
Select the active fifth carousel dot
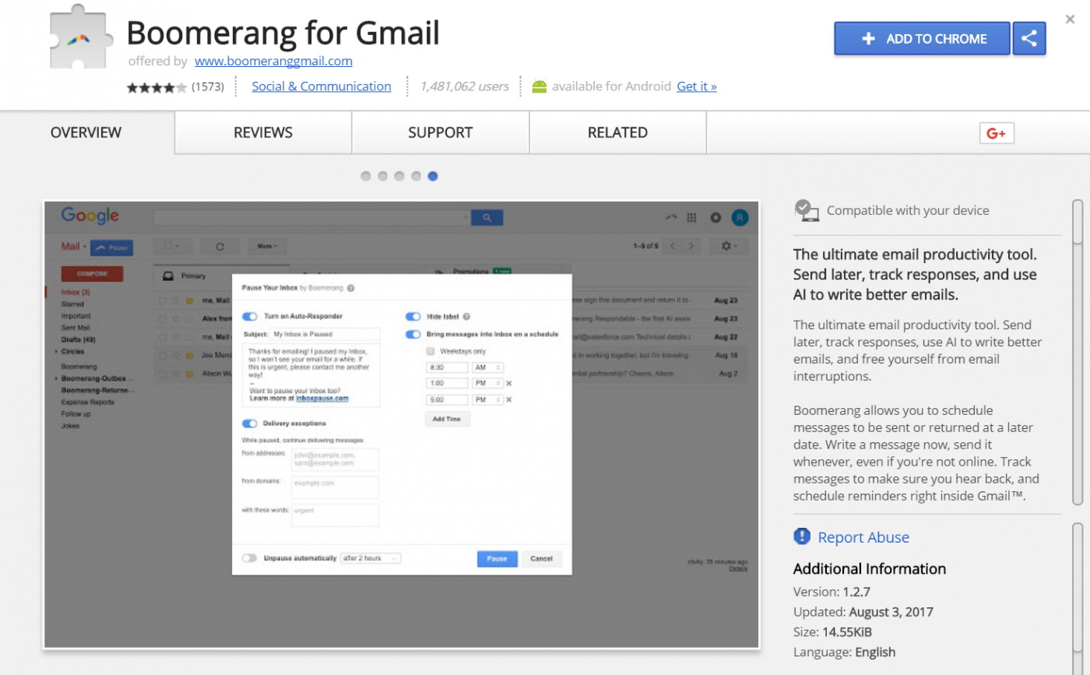tap(433, 176)
